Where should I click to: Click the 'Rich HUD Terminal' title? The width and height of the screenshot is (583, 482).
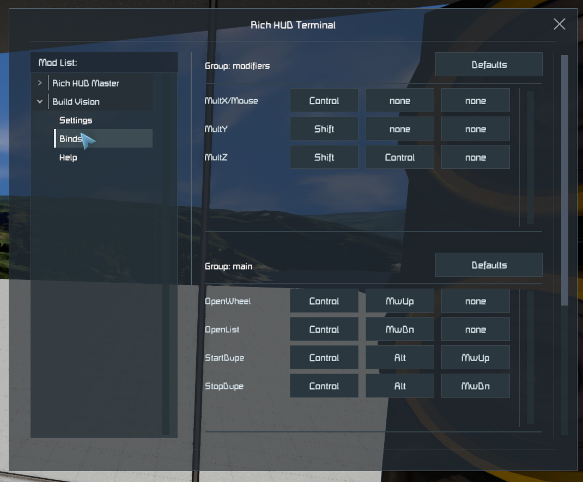pyautogui.click(x=293, y=25)
